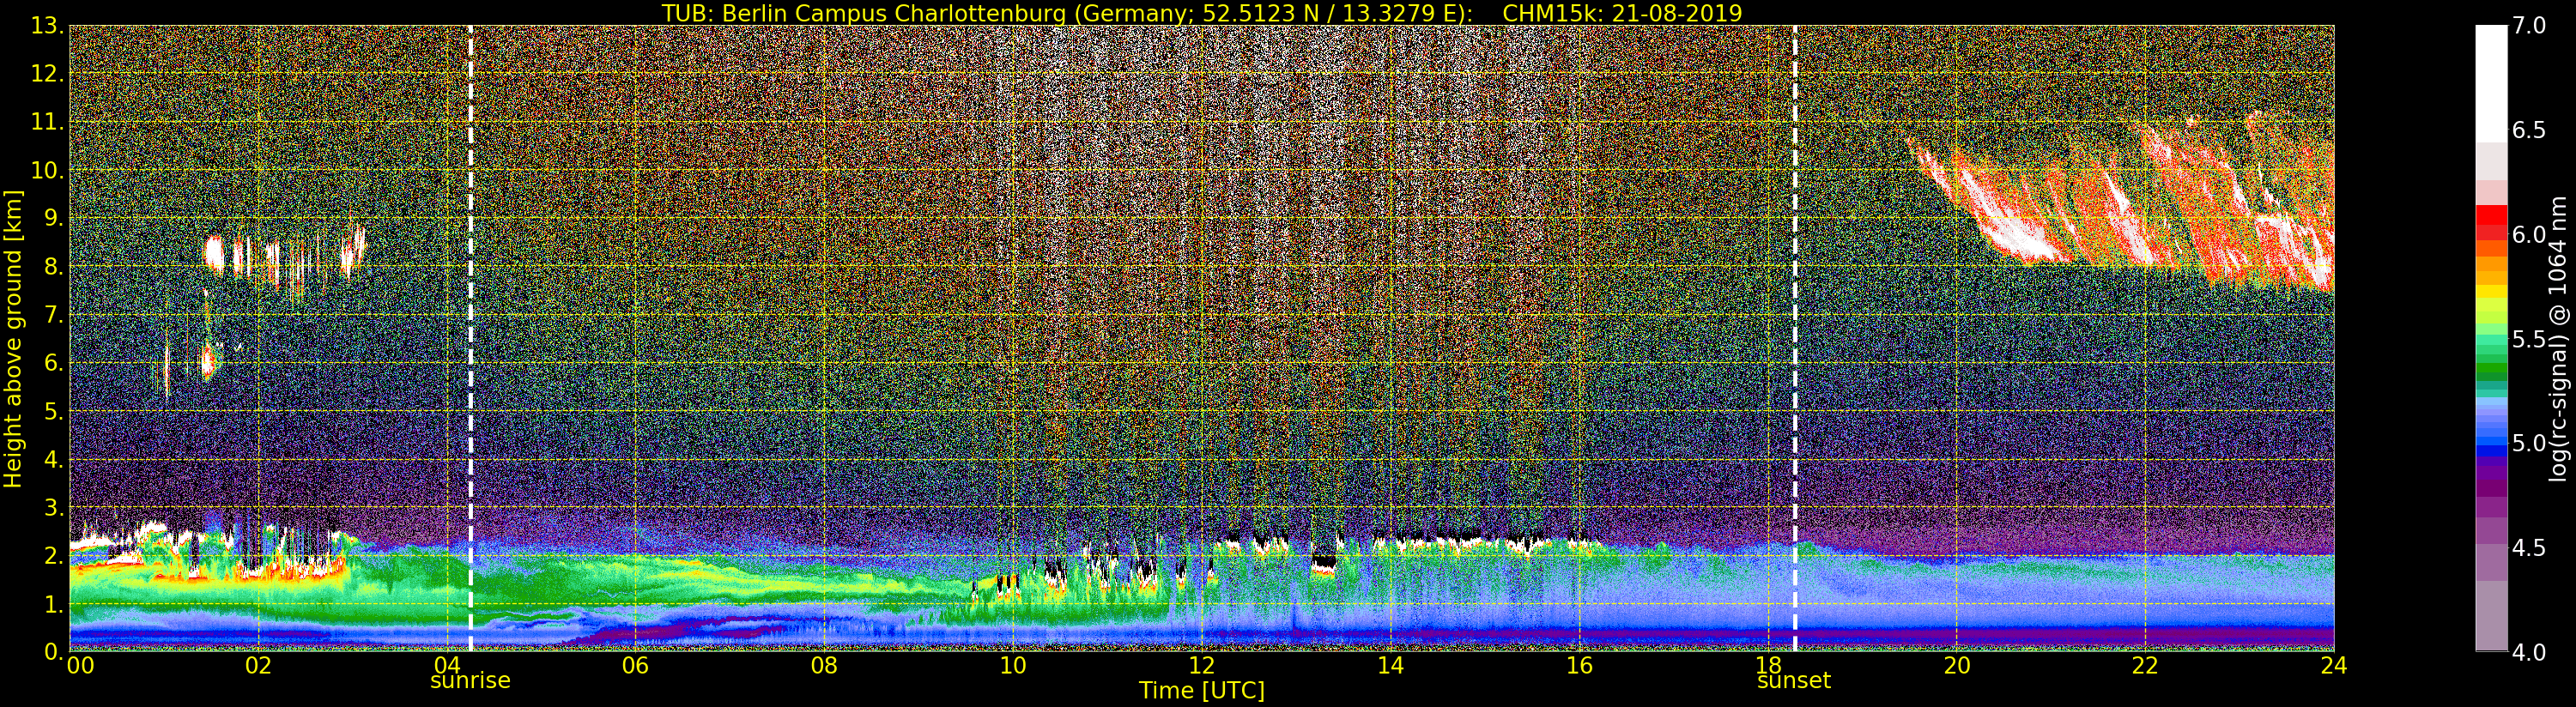
Task: Click colorbar tick label '5.5'
Action: coord(2529,339)
